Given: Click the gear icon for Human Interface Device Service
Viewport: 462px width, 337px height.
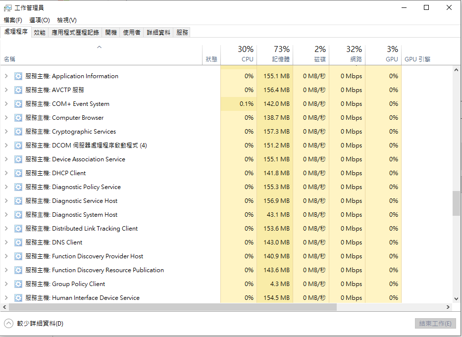Looking at the screenshot, I should [18, 298].
